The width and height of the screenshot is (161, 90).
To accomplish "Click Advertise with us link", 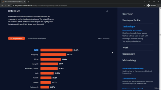I will (129, 79).
